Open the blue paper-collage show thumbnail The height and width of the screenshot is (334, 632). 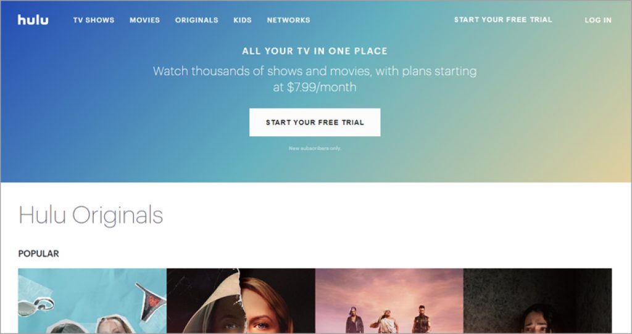tap(93, 301)
